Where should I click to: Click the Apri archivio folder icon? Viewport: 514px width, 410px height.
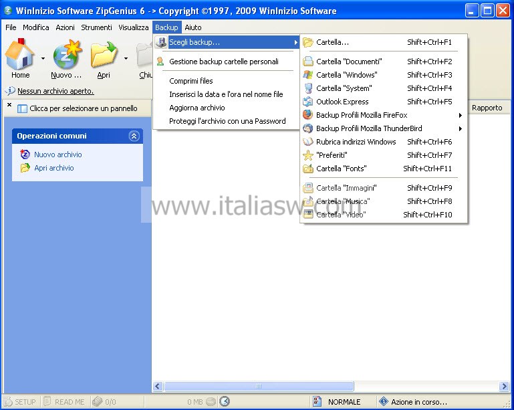[25, 168]
